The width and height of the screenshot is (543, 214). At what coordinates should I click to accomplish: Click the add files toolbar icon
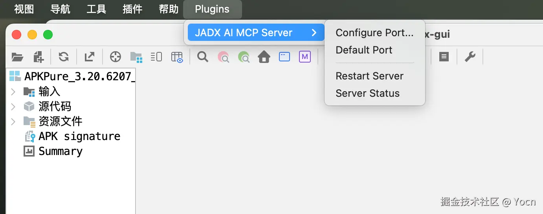[x=39, y=57]
